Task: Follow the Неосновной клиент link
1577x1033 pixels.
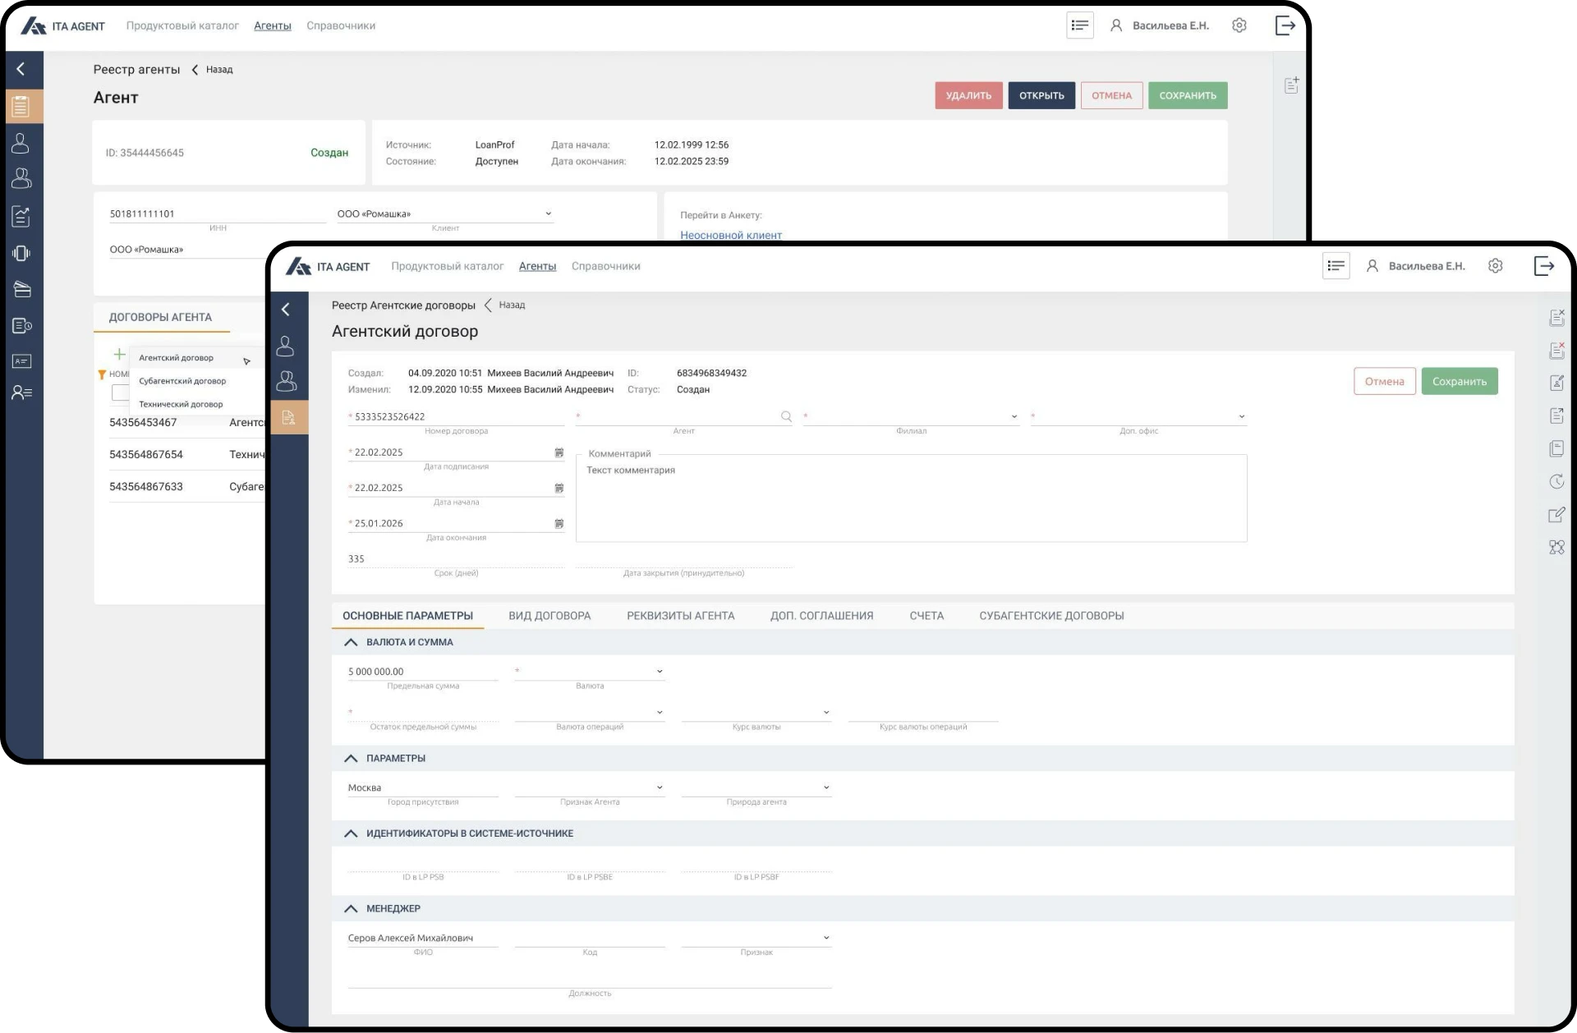Action: tap(731, 235)
